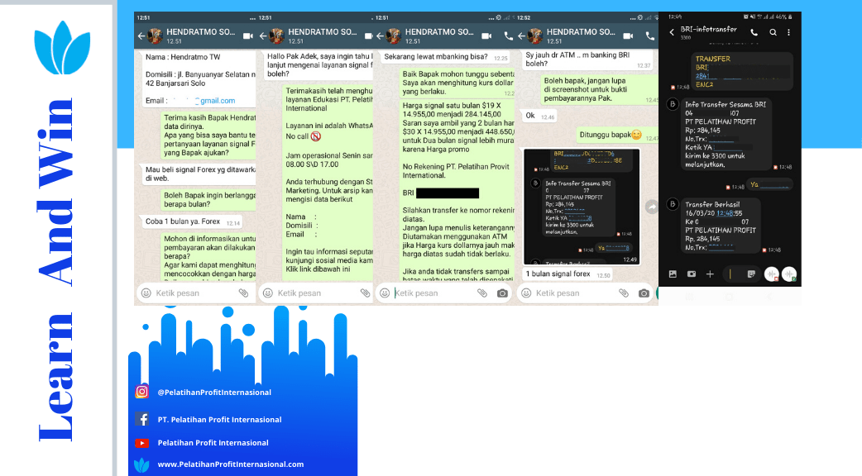The width and height of the screenshot is (862, 476).
Task: Tap video call icon in 'Hallo Pak Adek' chat
Action: click(x=368, y=36)
